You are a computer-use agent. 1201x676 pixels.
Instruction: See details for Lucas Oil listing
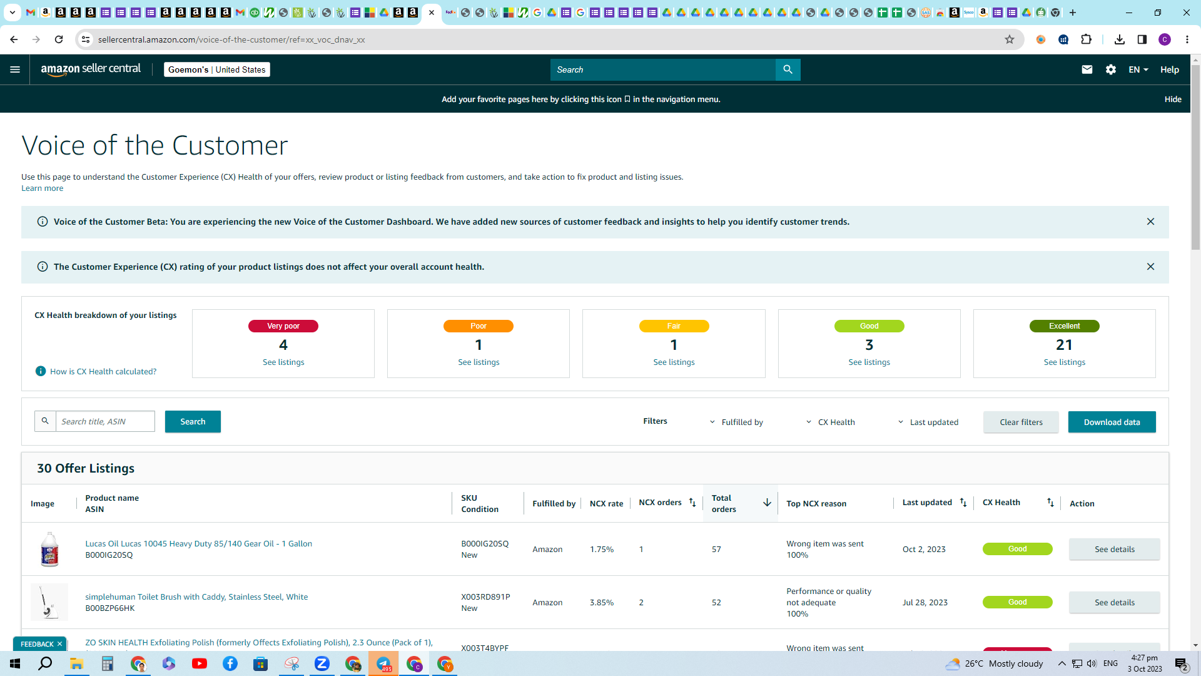pos(1114,549)
